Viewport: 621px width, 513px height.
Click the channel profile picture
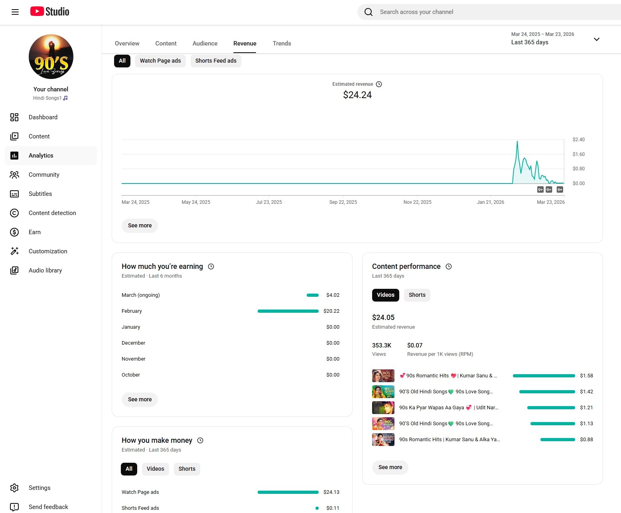[x=51, y=57]
